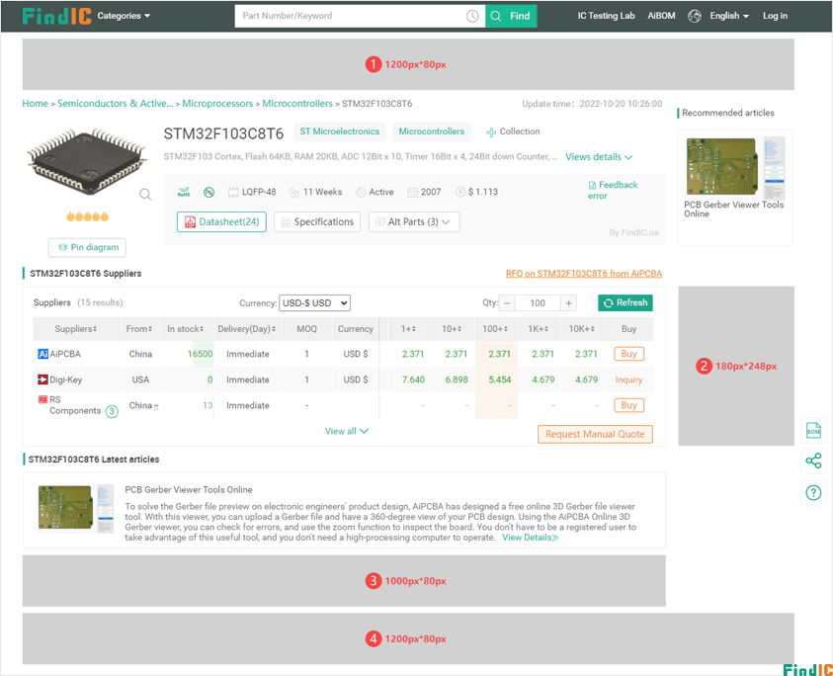Open the Categories dropdown menu
This screenshot has width=833, height=676.
[124, 16]
